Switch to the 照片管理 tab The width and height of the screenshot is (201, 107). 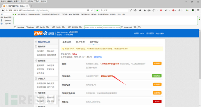point(80,42)
